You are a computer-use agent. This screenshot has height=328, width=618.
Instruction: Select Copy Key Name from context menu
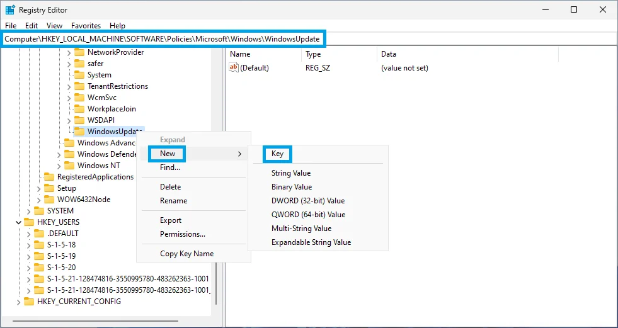click(x=186, y=254)
